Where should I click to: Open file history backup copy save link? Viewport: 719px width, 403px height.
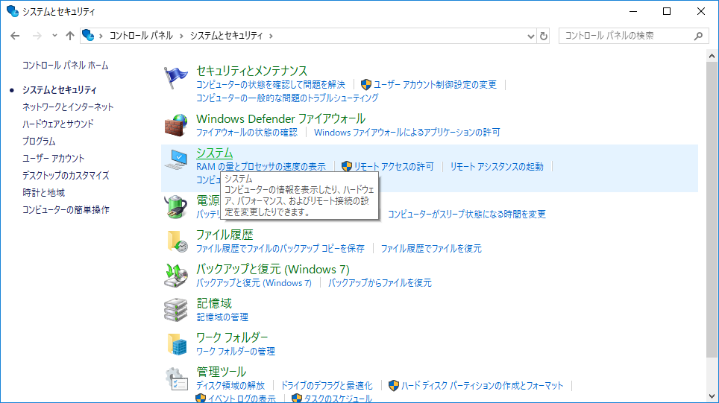[x=280, y=248]
